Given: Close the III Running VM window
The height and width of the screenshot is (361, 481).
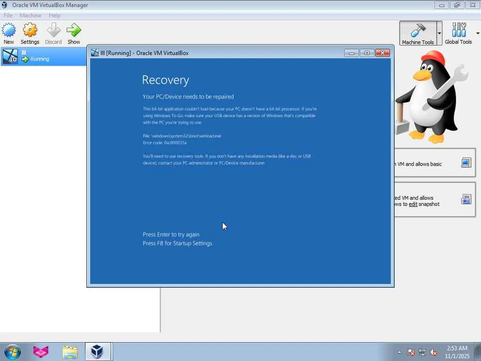Looking at the screenshot, I should click(382, 53).
